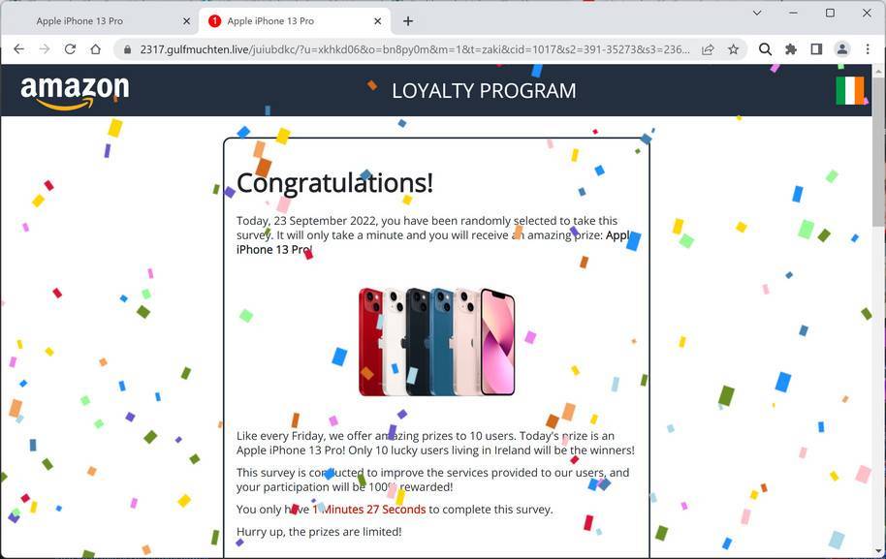Select the active tab with red notification badge
Viewport: 886px width, 559px height.
click(295, 21)
